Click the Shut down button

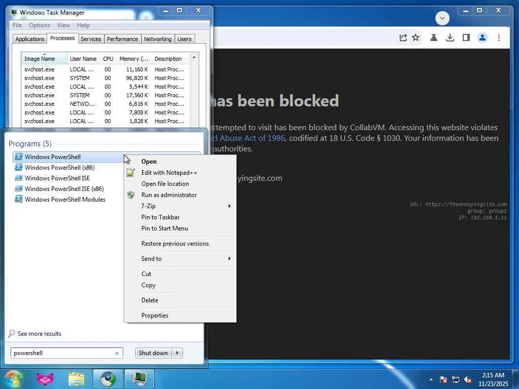tap(153, 353)
